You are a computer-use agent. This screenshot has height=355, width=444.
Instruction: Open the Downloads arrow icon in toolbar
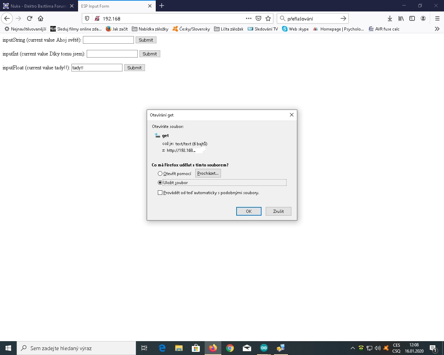coord(390,18)
